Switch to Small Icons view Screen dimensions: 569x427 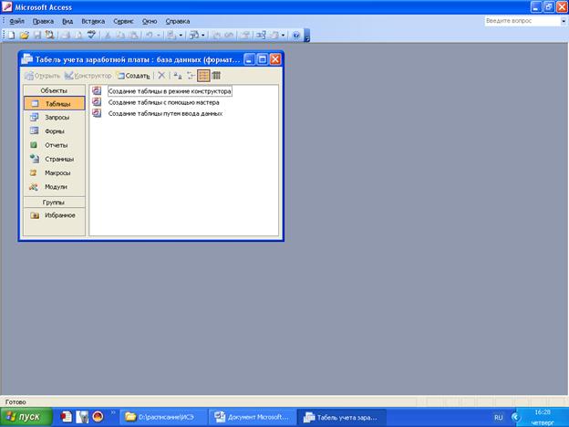pyautogui.click(x=191, y=76)
